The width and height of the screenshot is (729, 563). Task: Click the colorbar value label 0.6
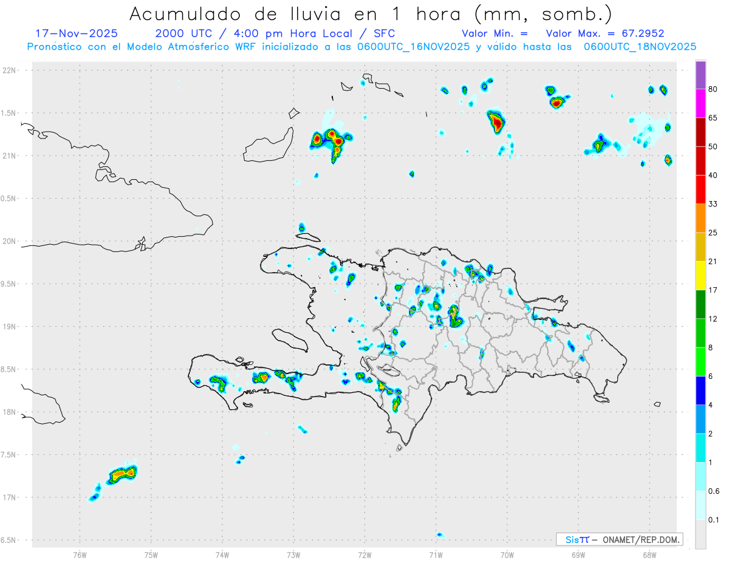(x=714, y=491)
